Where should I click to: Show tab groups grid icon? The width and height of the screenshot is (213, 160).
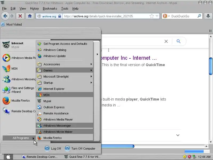(210, 31)
